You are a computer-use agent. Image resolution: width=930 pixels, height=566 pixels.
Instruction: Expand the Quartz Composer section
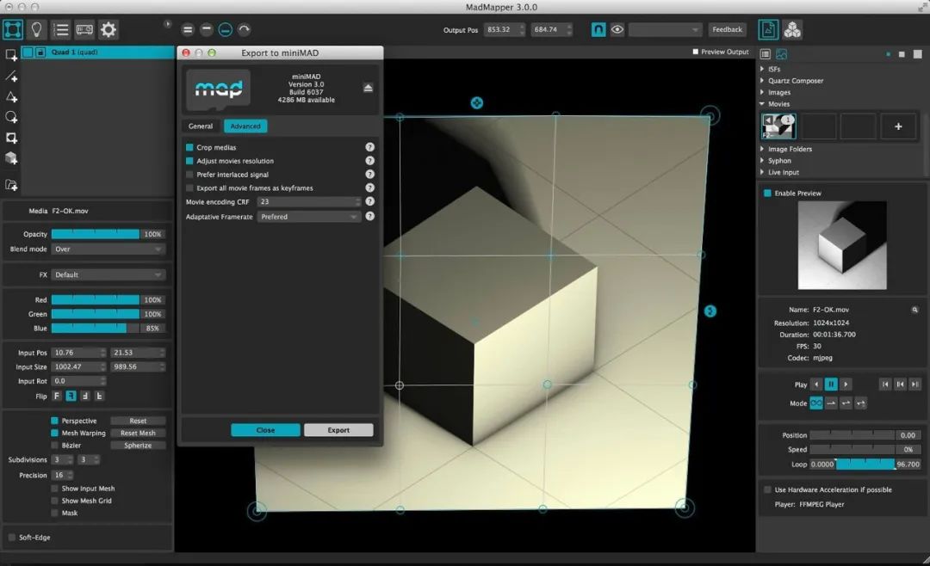(761, 80)
